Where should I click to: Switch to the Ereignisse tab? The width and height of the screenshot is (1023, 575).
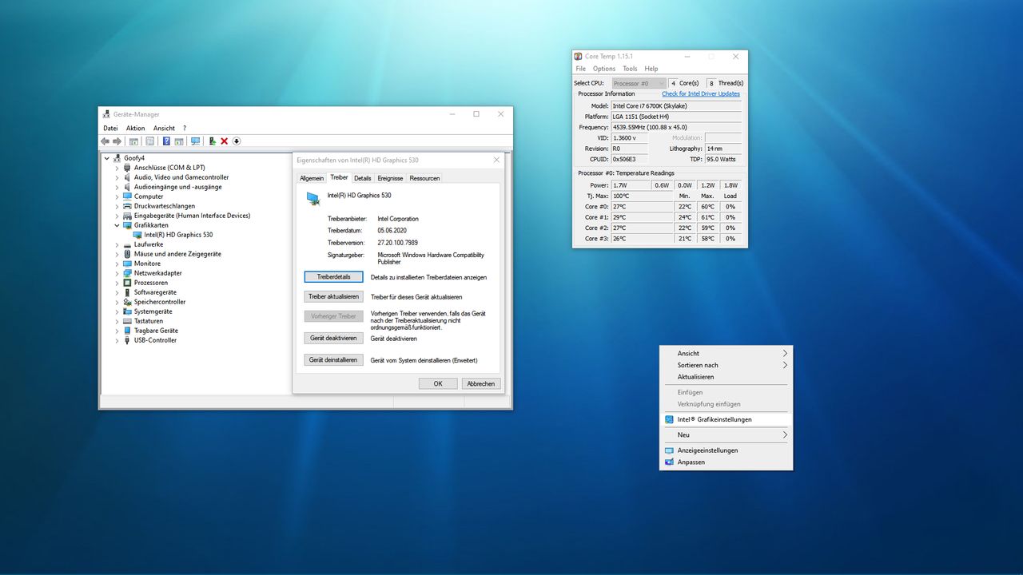(x=390, y=178)
